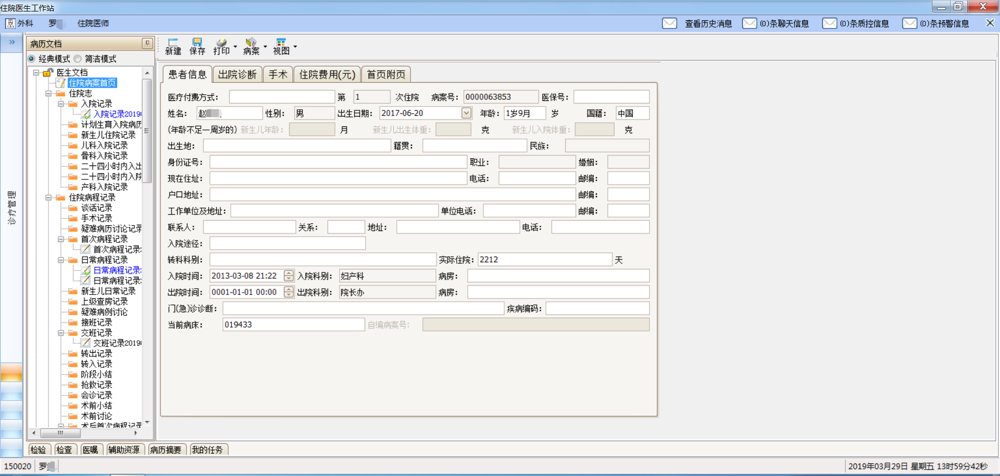
Task: Switch to the 住院费用(元) tab
Action: (x=327, y=74)
